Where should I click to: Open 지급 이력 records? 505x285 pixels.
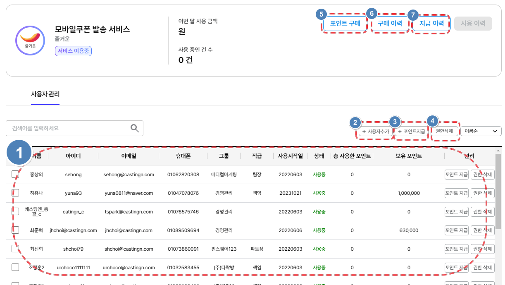[x=431, y=24]
